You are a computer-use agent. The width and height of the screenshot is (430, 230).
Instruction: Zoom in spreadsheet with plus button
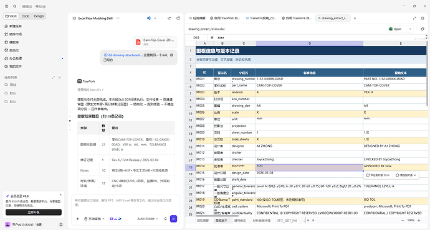point(419,221)
